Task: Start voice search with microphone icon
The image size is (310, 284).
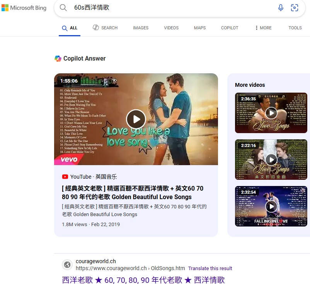Action: [x=281, y=8]
